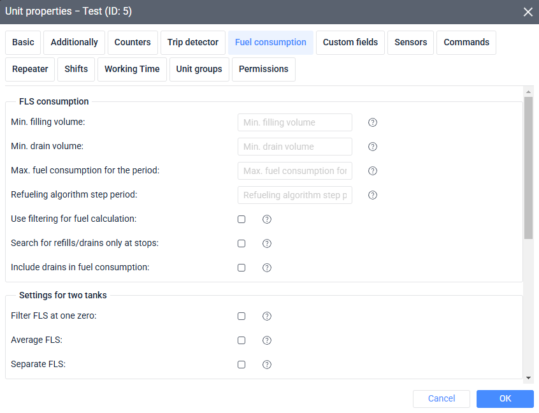Switch to the Sensors tab
Screen dimensions: 539x413
(x=410, y=42)
